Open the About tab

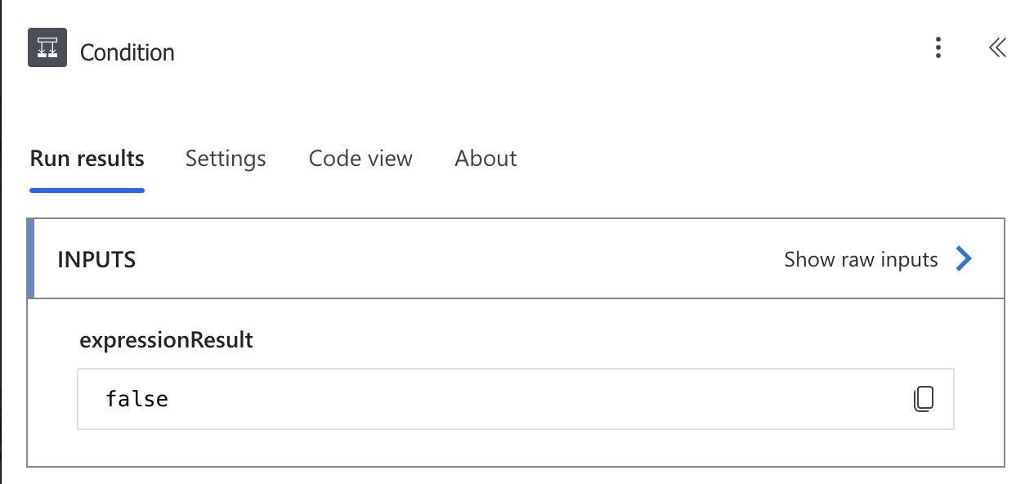tap(486, 159)
